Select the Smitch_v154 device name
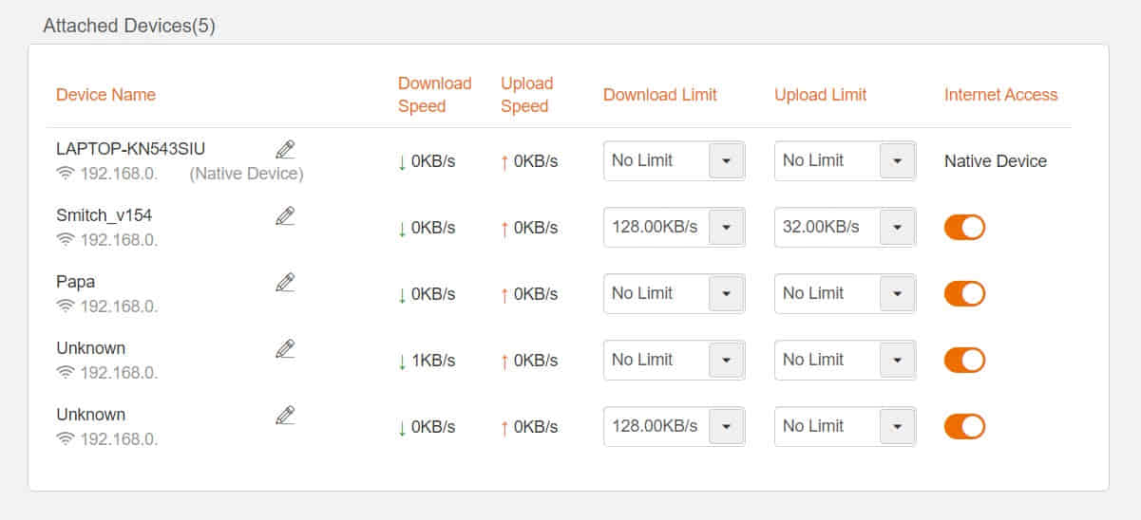This screenshot has width=1141, height=520. pyautogui.click(x=104, y=215)
